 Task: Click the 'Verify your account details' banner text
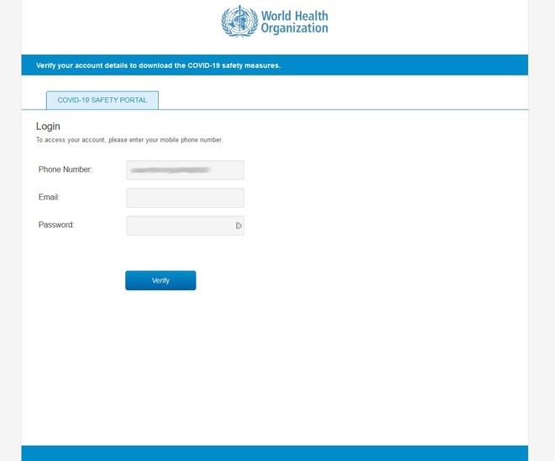pos(158,65)
